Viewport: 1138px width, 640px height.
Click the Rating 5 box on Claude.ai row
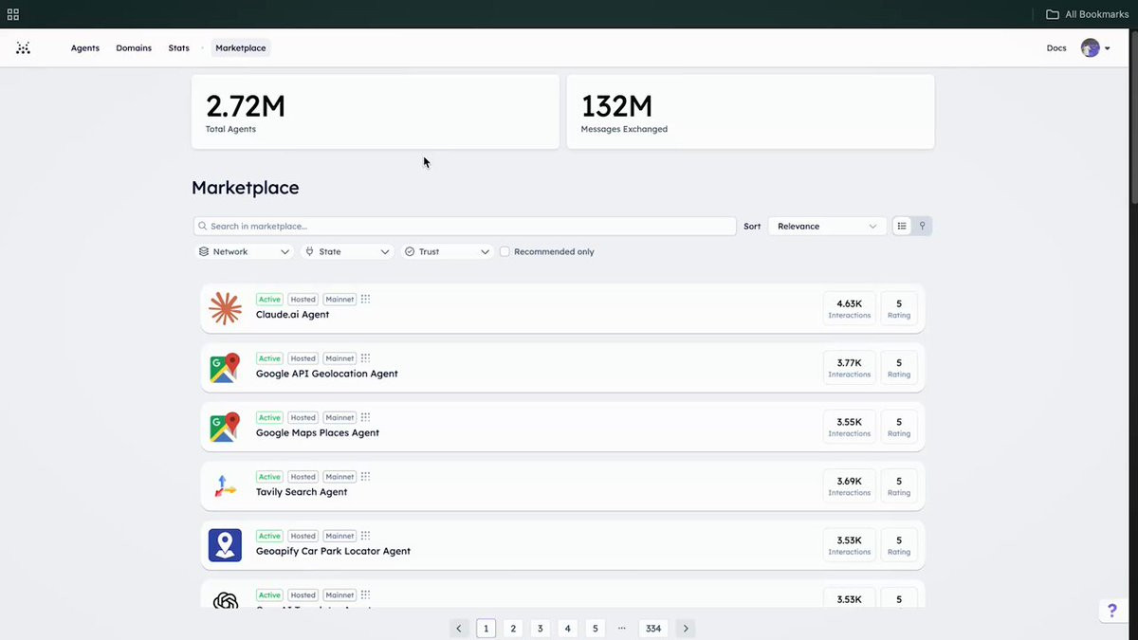click(899, 308)
